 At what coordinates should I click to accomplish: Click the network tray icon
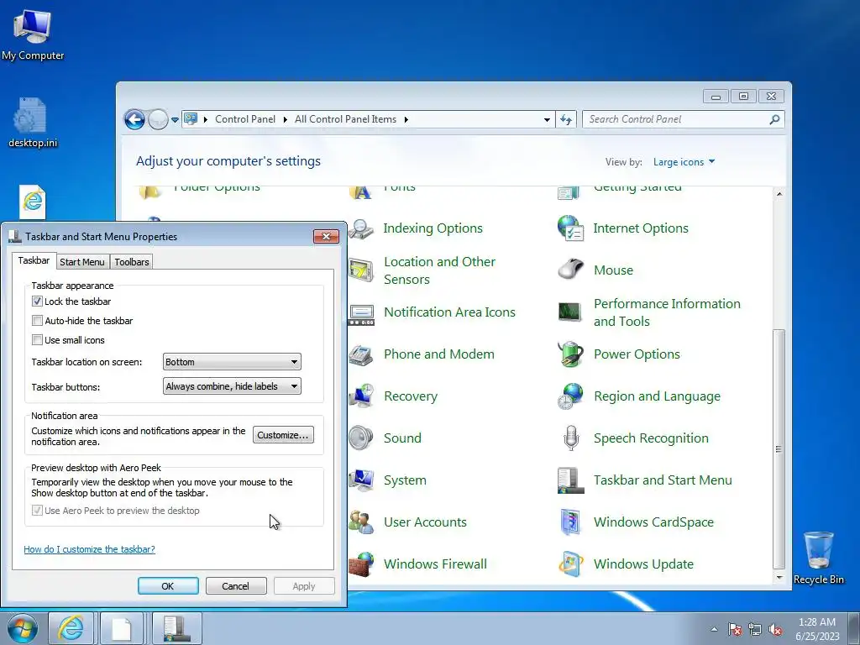pyautogui.click(x=755, y=629)
